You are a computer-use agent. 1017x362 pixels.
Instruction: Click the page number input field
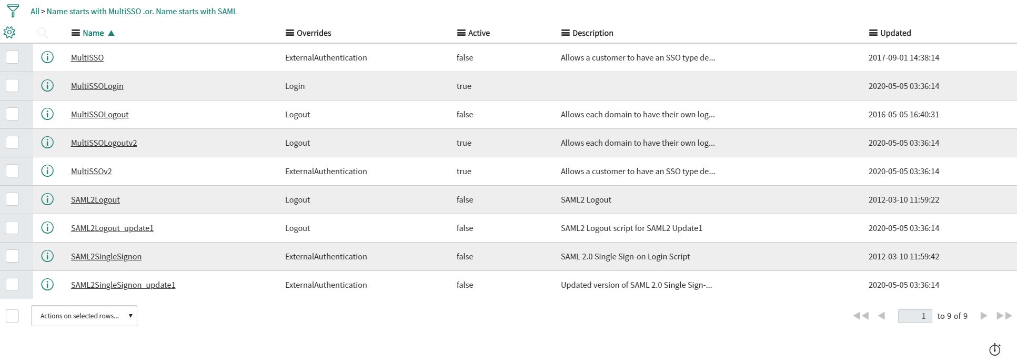[x=914, y=316]
